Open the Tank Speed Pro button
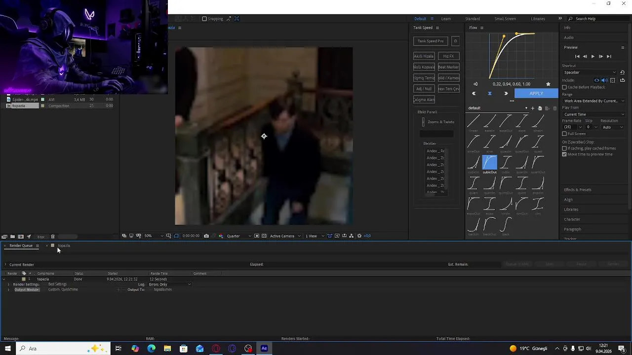This screenshot has height=355, width=632. coord(431,41)
